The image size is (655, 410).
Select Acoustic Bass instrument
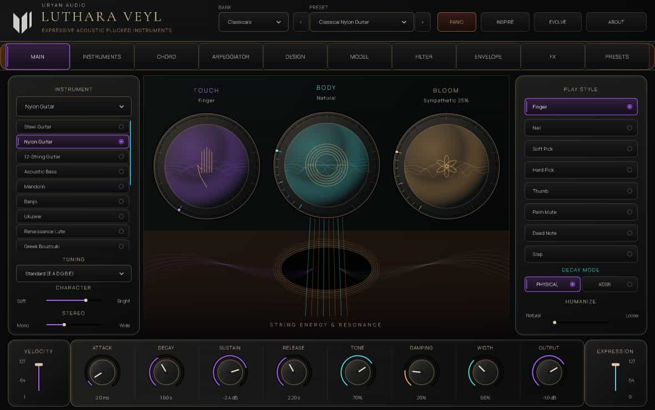[x=73, y=172]
